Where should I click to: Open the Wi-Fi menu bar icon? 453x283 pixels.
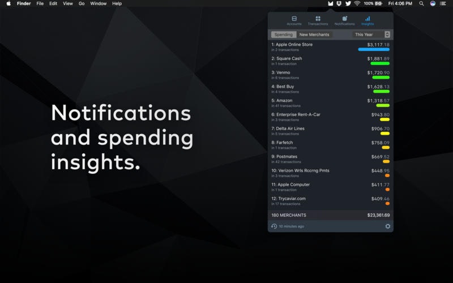[357, 3]
